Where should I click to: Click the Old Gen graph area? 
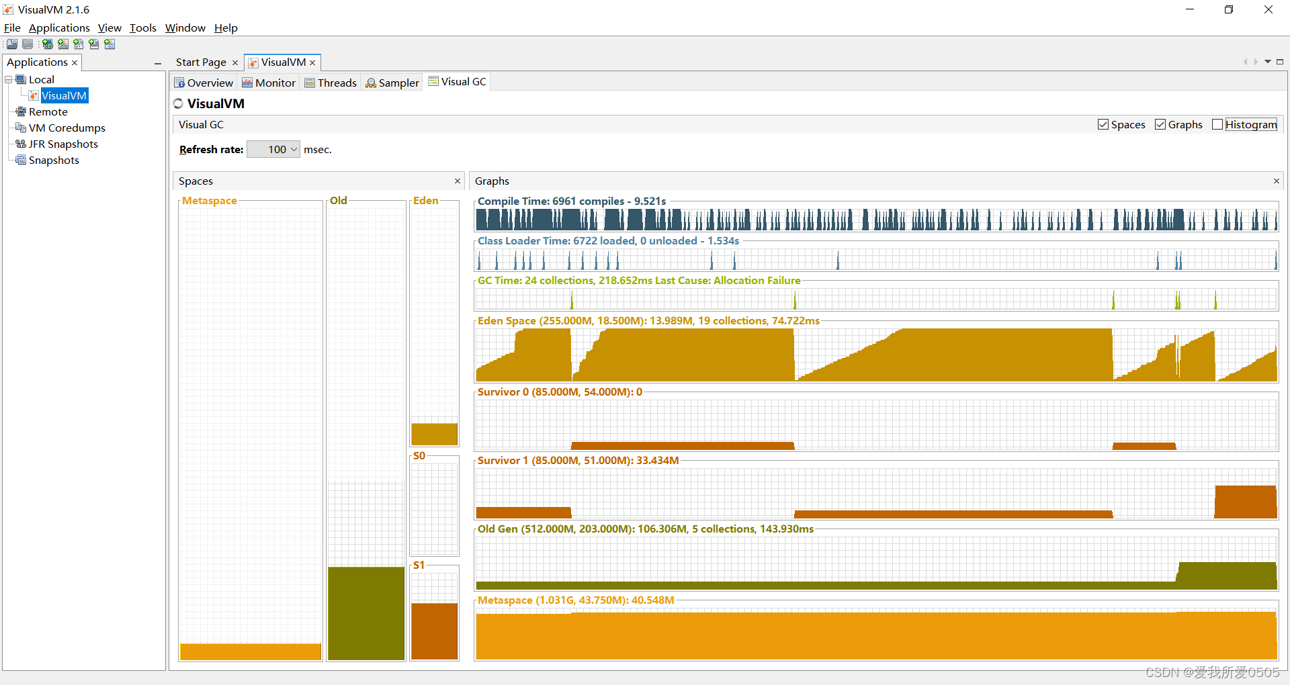tap(877, 563)
